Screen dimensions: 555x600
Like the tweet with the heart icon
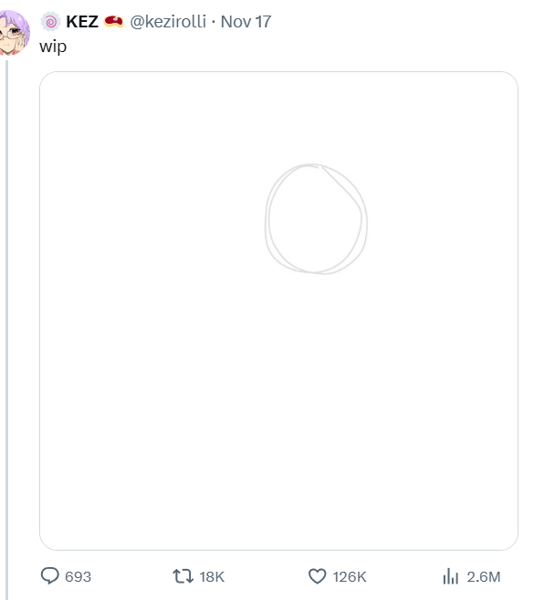pyautogui.click(x=317, y=576)
